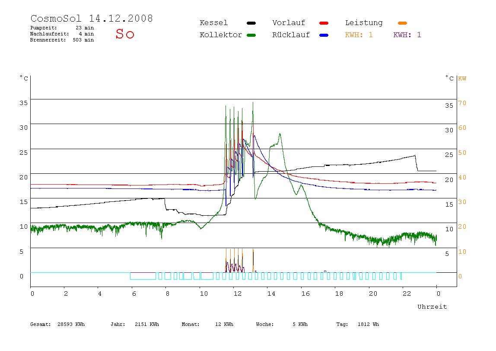This screenshot has height=351, width=496.
Task: Click the '23 min' pump time value
Action: pyautogui.click(x=85, y=28)
